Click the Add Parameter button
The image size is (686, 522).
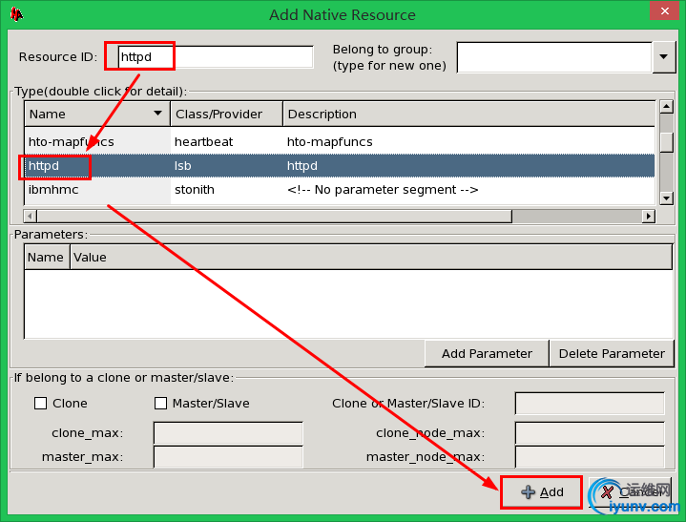point(487,353)
